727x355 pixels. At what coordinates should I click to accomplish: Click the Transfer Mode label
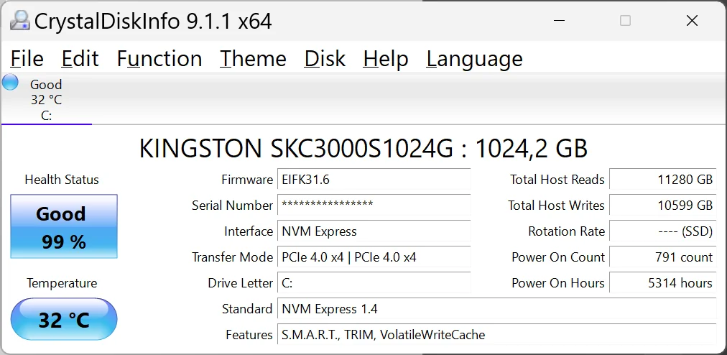[x=232, y=257]
